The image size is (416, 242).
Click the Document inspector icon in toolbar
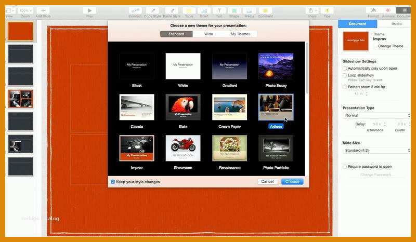[404, 10]
